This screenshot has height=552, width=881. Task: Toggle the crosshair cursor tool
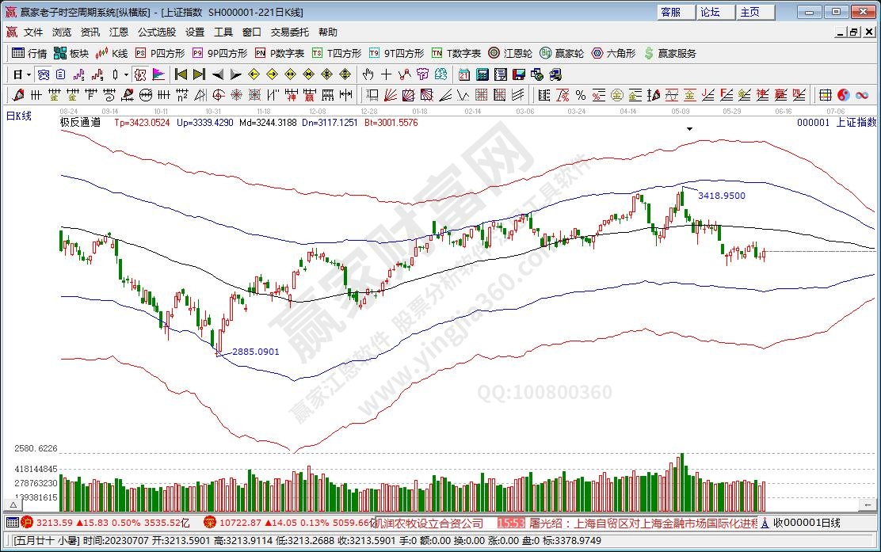[386, 74]
